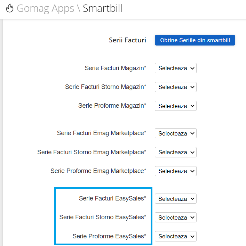Open Serie Proforme Emag Marketplace dropdown

176,171
